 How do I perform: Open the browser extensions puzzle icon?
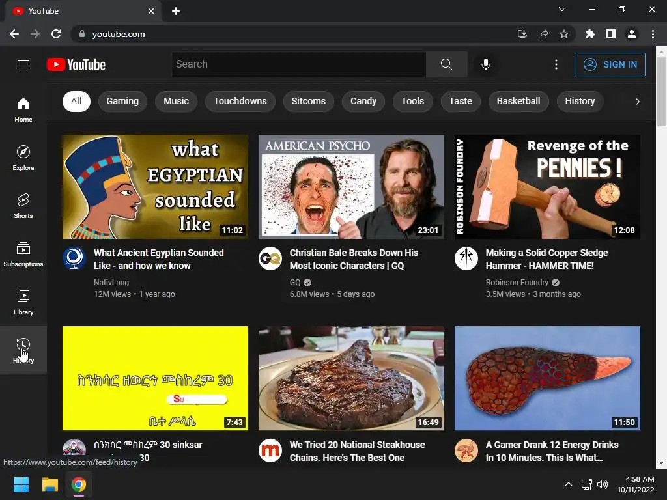click(589, 34)
